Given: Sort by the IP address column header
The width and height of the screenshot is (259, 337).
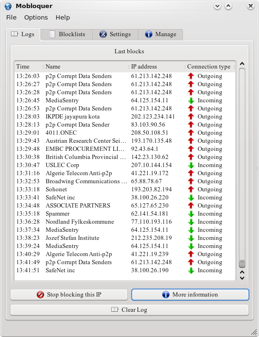Looking at the screenshot, I should (x=157, y=67).
